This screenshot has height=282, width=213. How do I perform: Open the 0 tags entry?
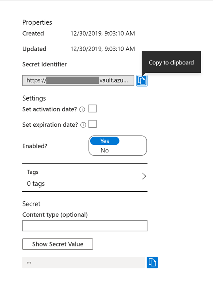coord(36,184)
